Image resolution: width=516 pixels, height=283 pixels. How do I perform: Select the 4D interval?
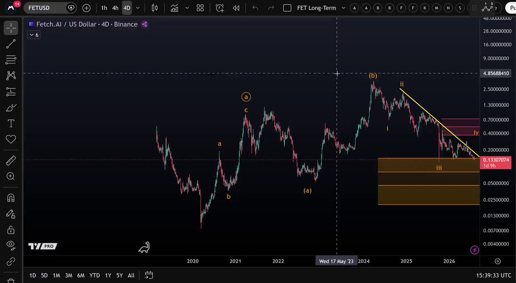pos(127,8)
